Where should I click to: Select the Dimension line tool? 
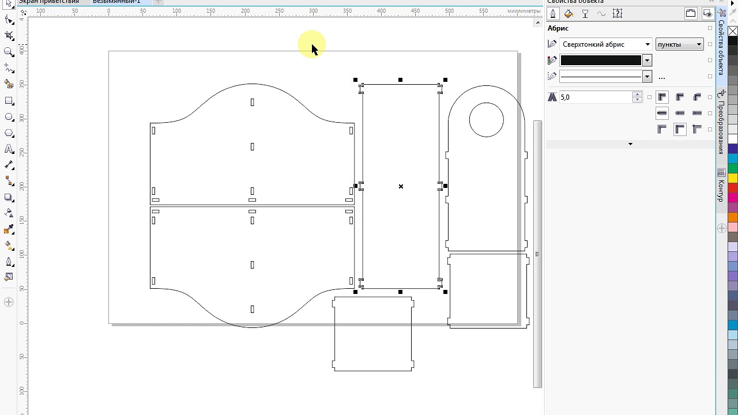(x=9, y=165)
